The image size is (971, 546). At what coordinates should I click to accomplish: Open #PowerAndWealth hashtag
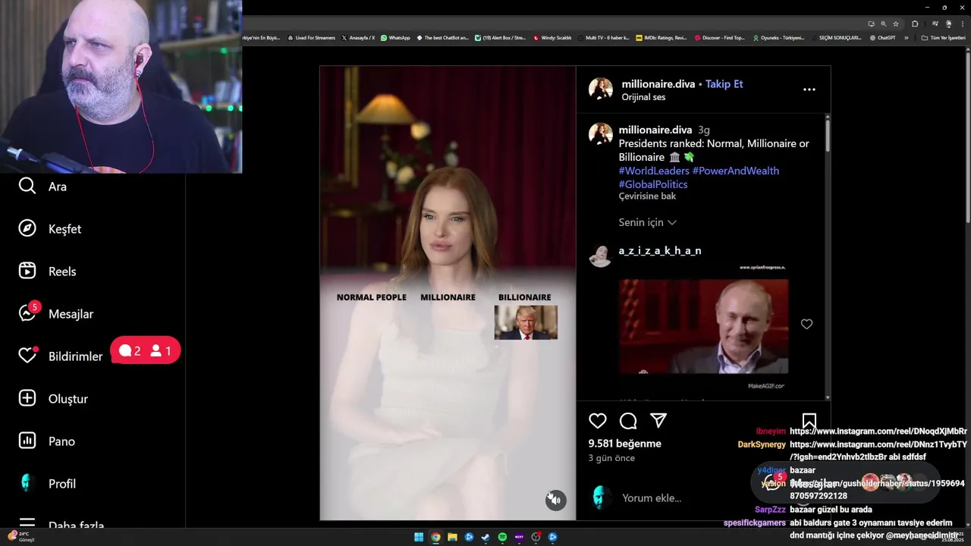[736, 171]
